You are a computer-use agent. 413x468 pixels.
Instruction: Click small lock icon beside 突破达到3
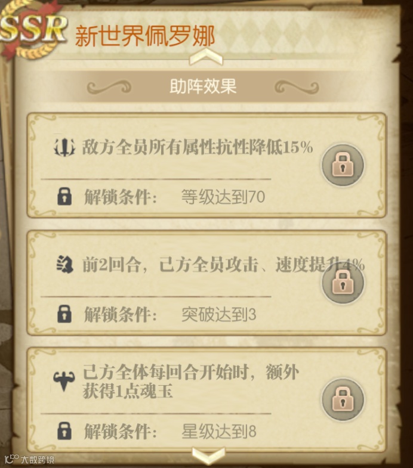(x=64, y=314)
